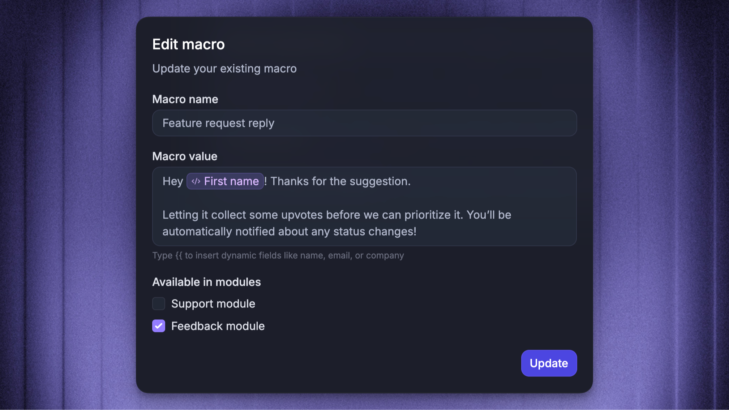Focus the Macro name input field
Image resolution: width=729 pixels, height=410 pixels.
point(364,123)
